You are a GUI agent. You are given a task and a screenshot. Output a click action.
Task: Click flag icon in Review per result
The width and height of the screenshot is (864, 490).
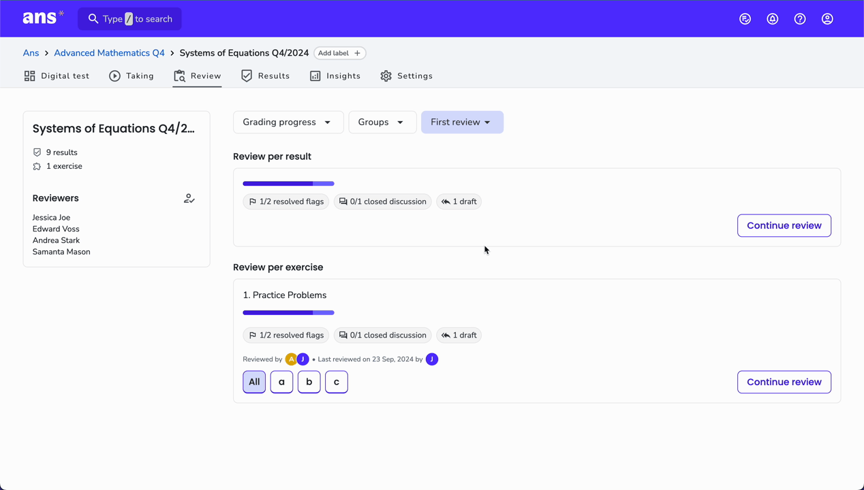click(253, 201)
